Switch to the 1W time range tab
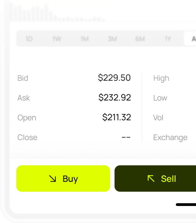This screenshot has width=196, height=223. 57,39
